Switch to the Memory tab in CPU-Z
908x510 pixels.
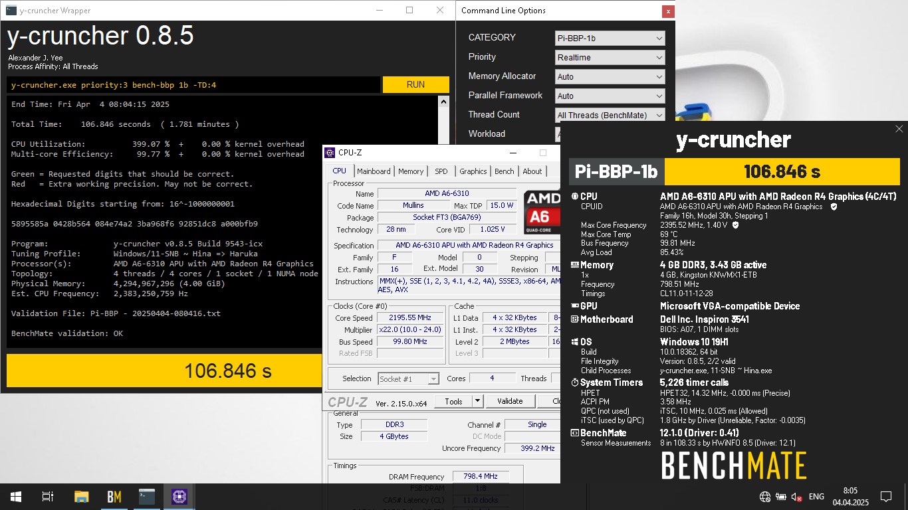[411, 171]
